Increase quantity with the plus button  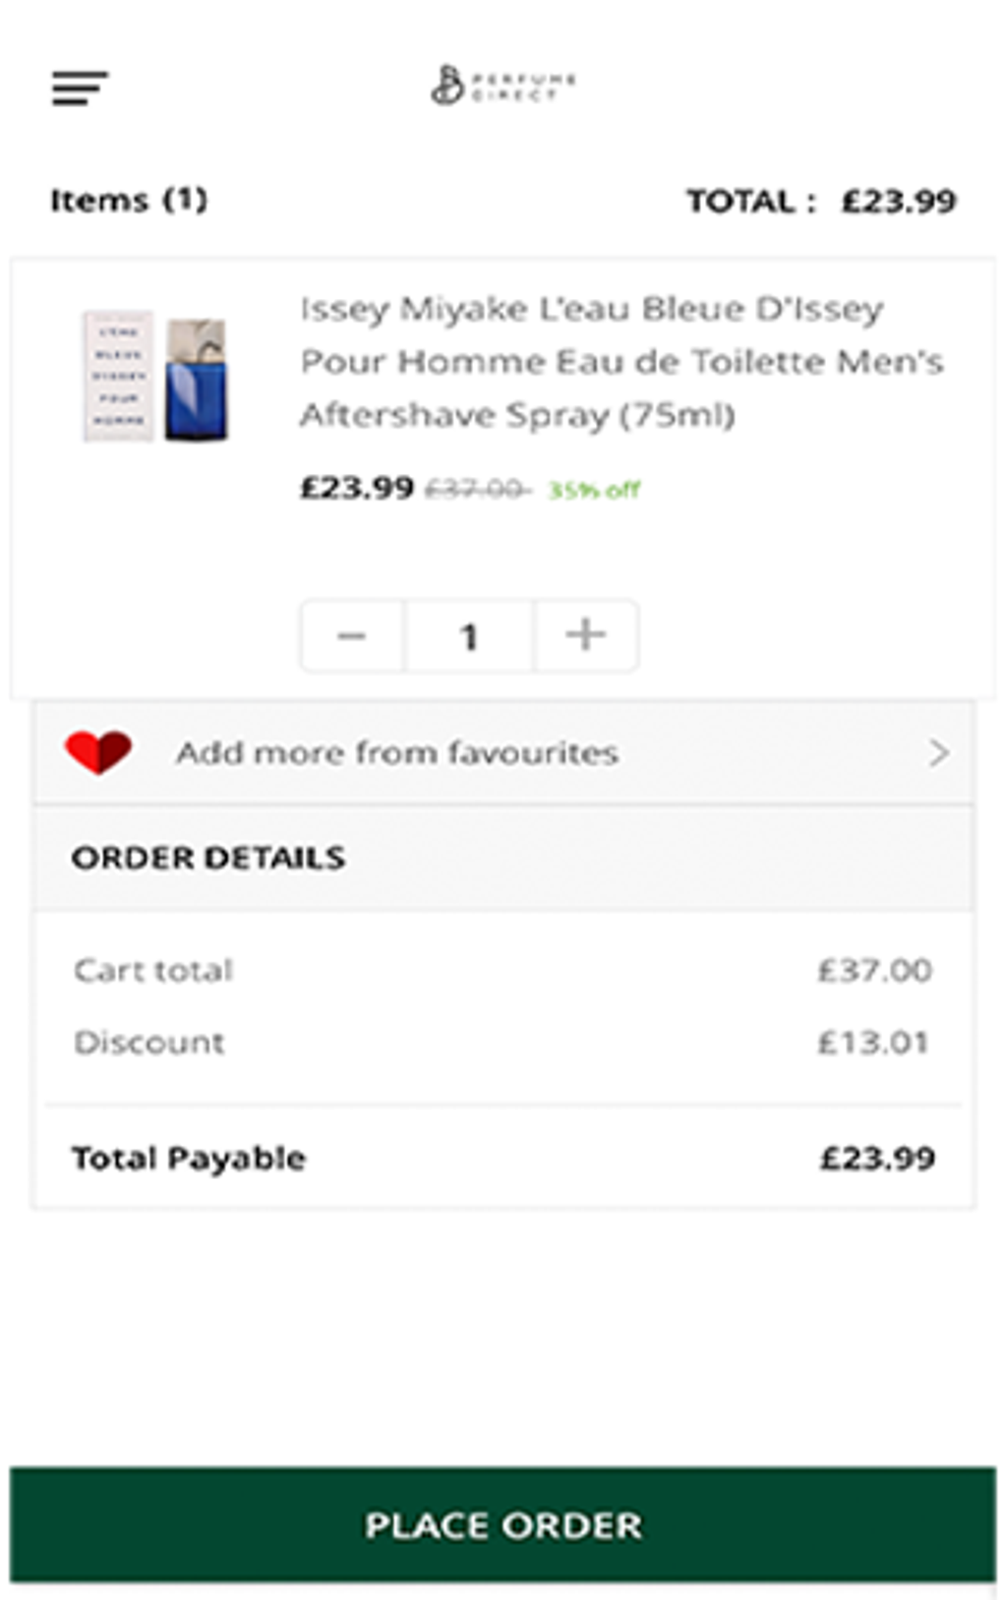(585, 635)
